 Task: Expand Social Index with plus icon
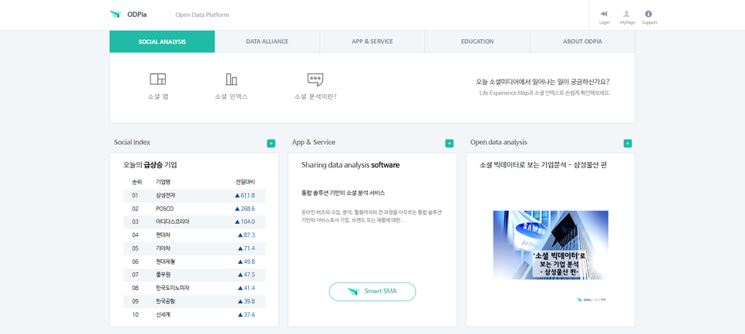[271, 143]
